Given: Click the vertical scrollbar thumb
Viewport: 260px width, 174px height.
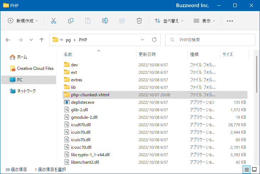Looking at the screenshot, I should (256, 74).
